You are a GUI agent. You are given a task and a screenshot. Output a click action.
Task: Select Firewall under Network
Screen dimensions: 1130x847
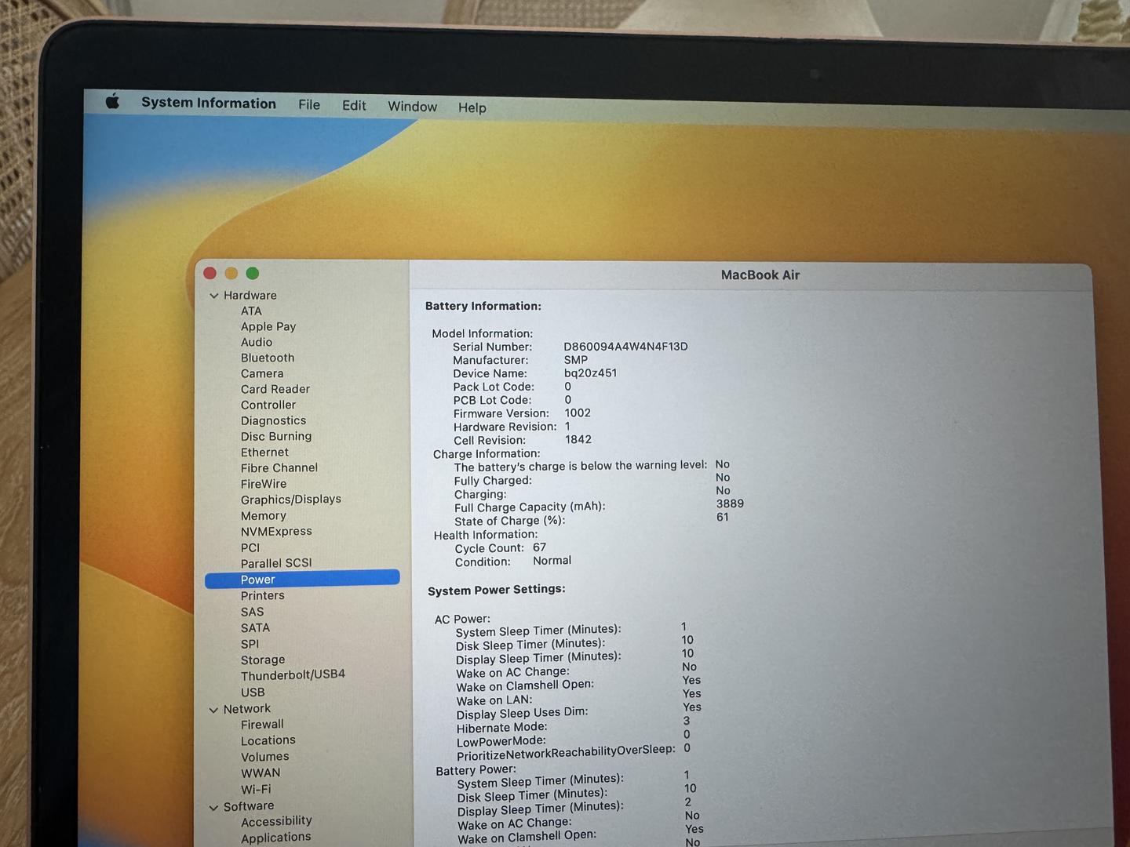tap(262, 724)
